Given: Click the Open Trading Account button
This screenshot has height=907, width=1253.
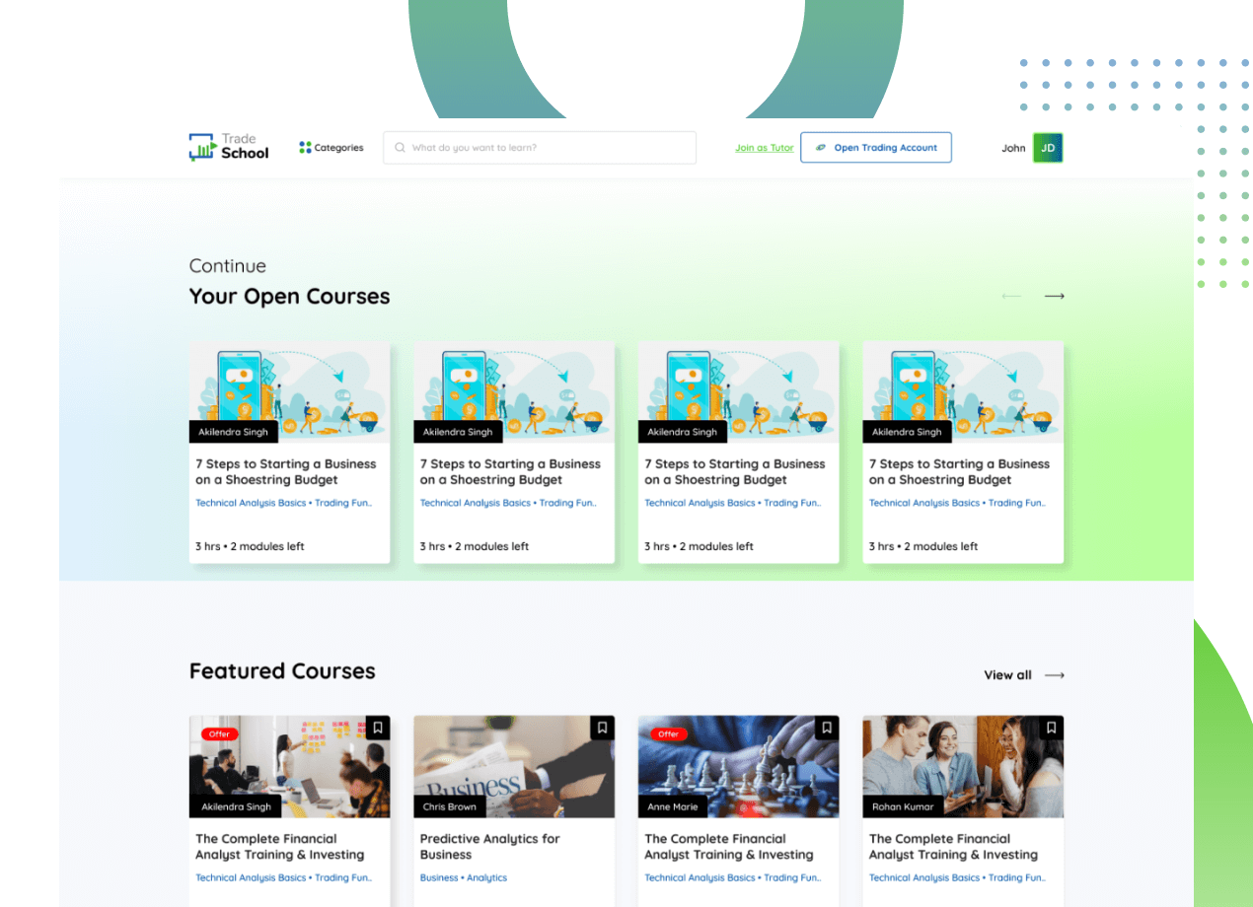Looking at the screenshot, I should pos(876,148).
